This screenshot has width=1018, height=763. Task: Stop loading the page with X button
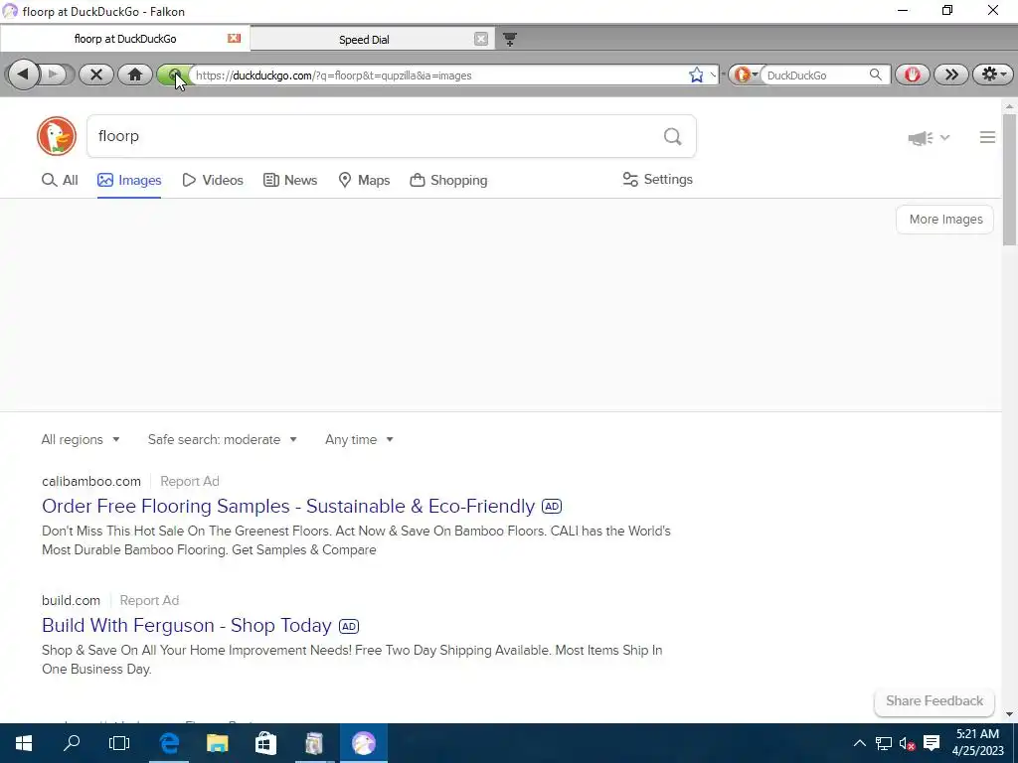click(x=96, y=75)
